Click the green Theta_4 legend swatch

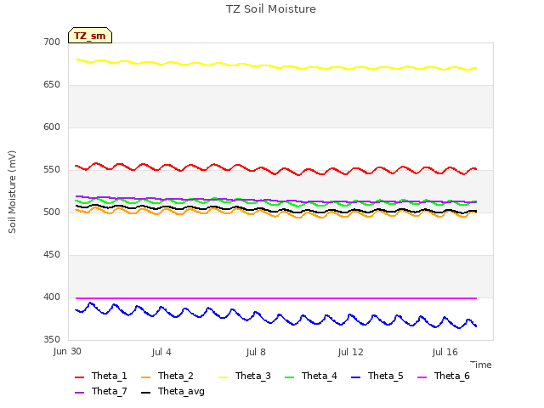point(289,377)
